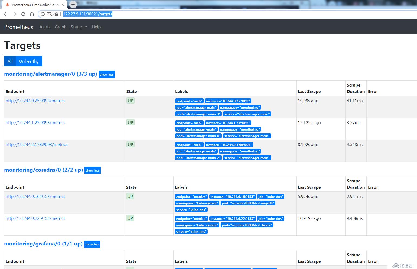
Task: Click last scrape value 8.102s ago
Action: click(308, 145)
